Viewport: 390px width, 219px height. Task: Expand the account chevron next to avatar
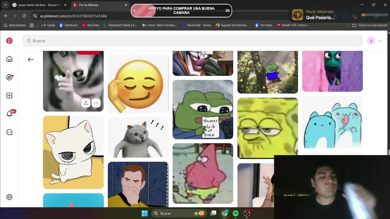pyautogui.click(x=380, y=41)
